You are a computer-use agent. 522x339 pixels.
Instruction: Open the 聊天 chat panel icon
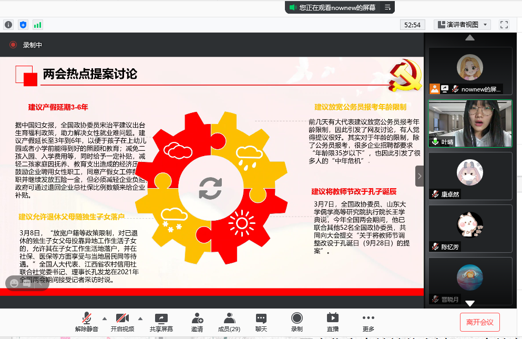click(261, 318)
